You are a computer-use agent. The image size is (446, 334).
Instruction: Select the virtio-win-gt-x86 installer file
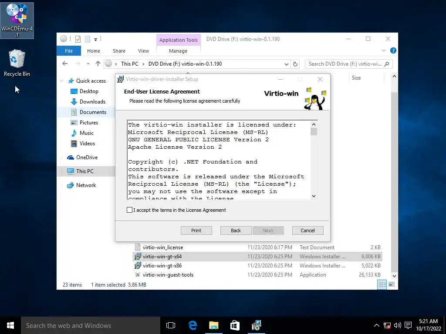point(162,266)
